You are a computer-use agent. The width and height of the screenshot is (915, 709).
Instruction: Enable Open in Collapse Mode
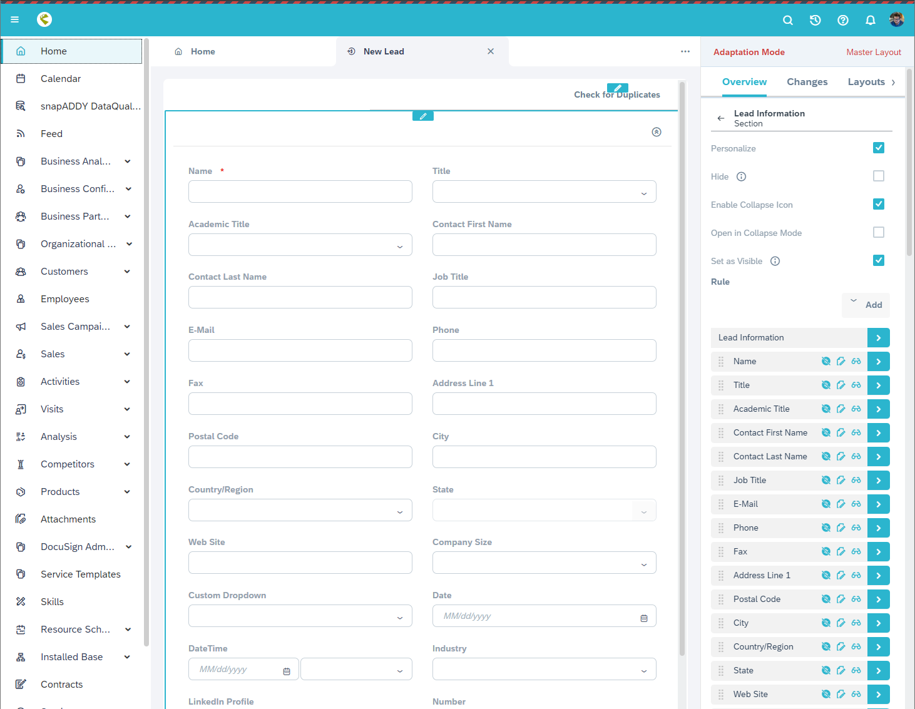click(x=879, y=232)
